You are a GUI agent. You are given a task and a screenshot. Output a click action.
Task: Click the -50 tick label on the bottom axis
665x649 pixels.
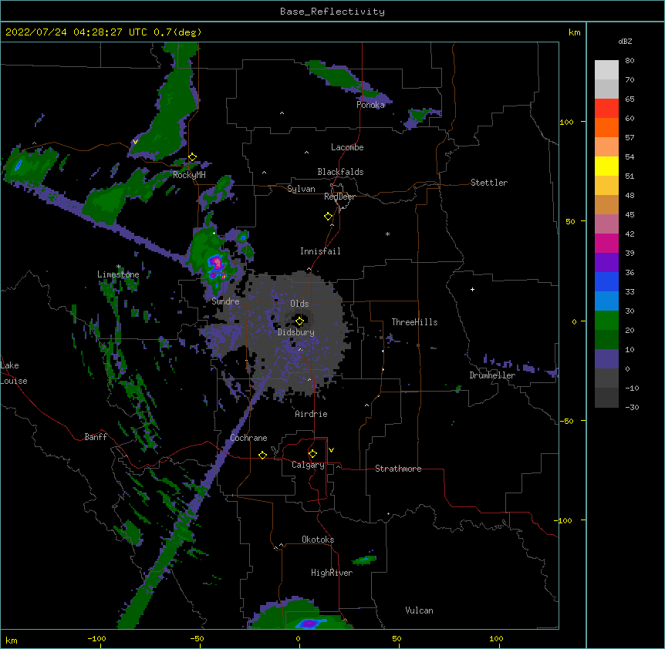point(197,638)
